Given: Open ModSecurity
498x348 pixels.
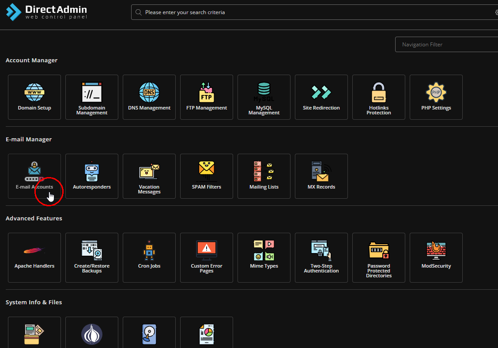Looking at the screenshot, I should 436,258.
